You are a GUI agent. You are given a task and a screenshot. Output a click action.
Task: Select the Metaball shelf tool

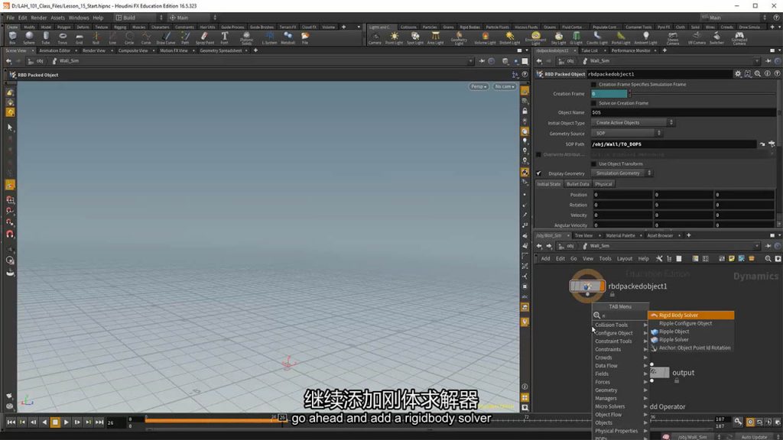[x=288, y=38]
